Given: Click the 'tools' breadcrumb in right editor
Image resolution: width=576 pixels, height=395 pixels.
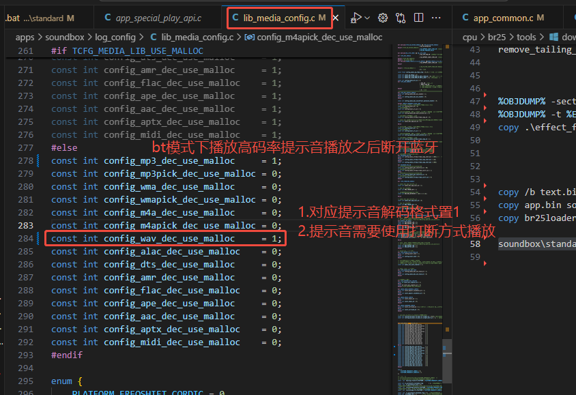Looking at the screenshot, I should (x=526, y=37).
